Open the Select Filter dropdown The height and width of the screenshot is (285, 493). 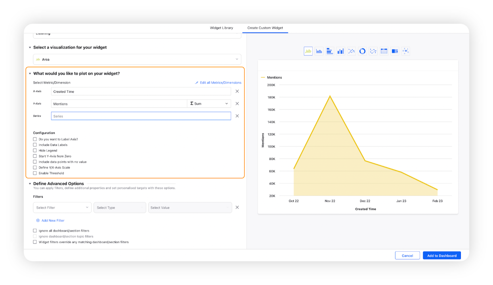(x=62, y=207)
